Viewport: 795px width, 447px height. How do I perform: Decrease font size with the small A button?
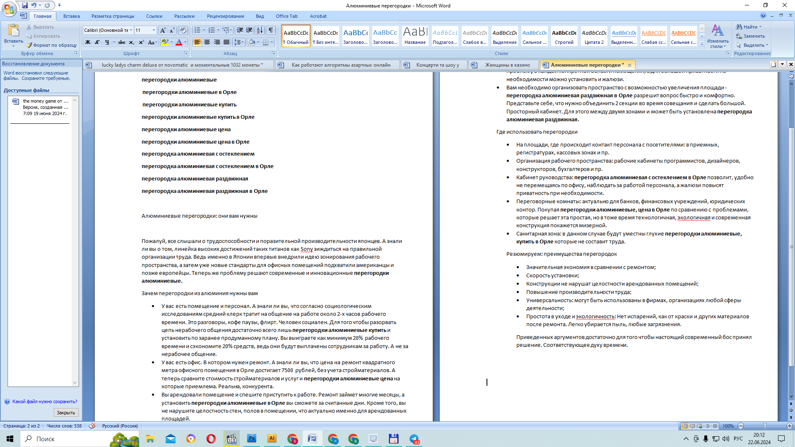pyautogui.click(x=172, y=30)
